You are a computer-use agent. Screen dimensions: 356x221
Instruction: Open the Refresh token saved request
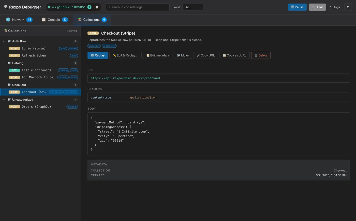pos(41,56)
